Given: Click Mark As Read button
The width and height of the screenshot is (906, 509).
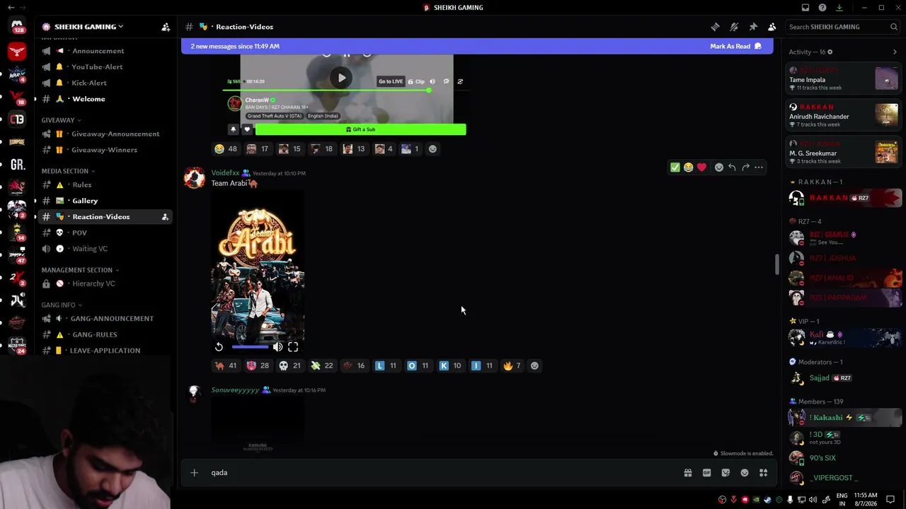Looking at the screenshot, I should [735, 47].
